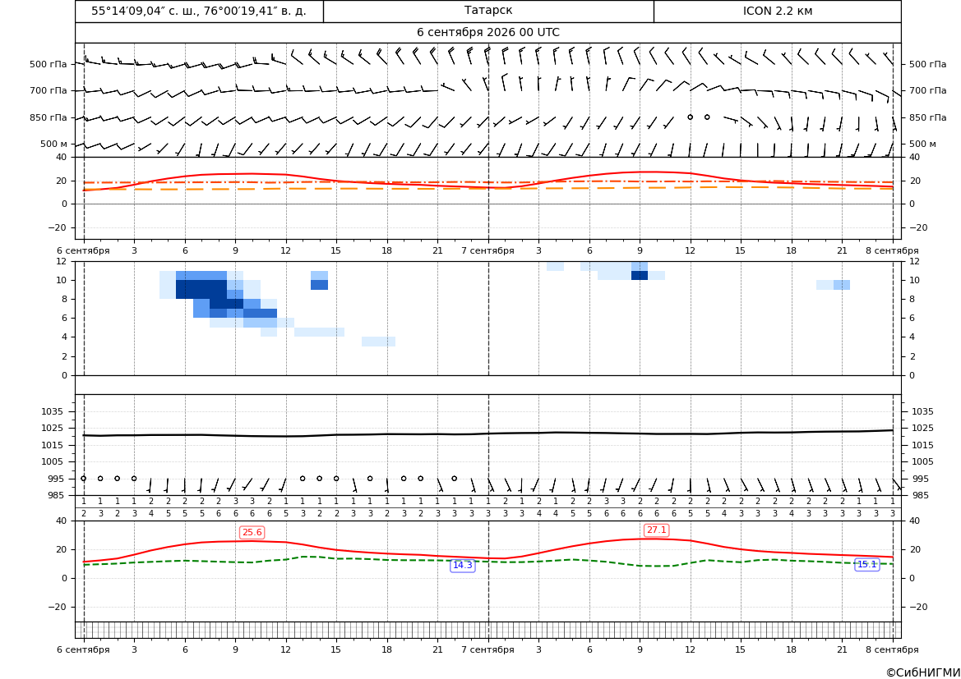Click the 850 гПа left axis label

(49, 117)
